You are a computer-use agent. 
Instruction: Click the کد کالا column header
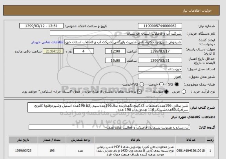191,140
